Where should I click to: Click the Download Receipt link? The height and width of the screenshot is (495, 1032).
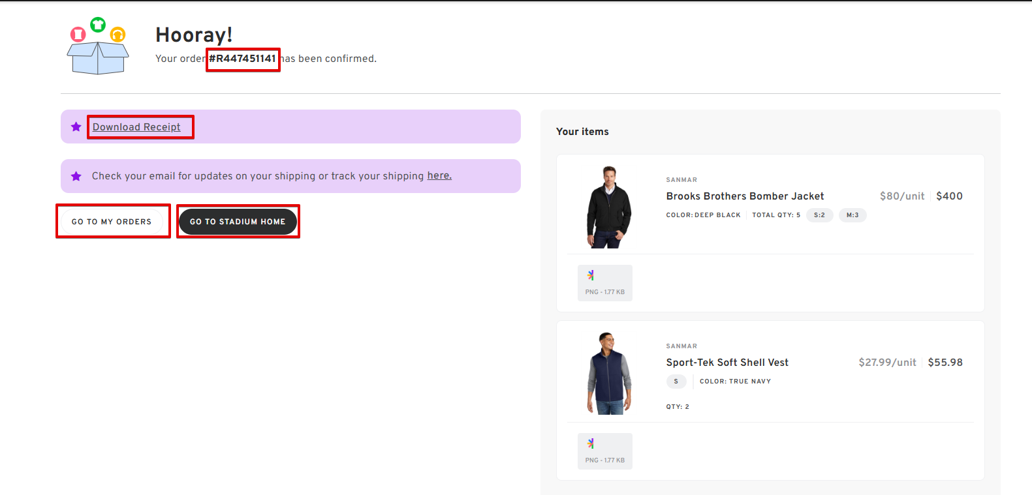136,127
